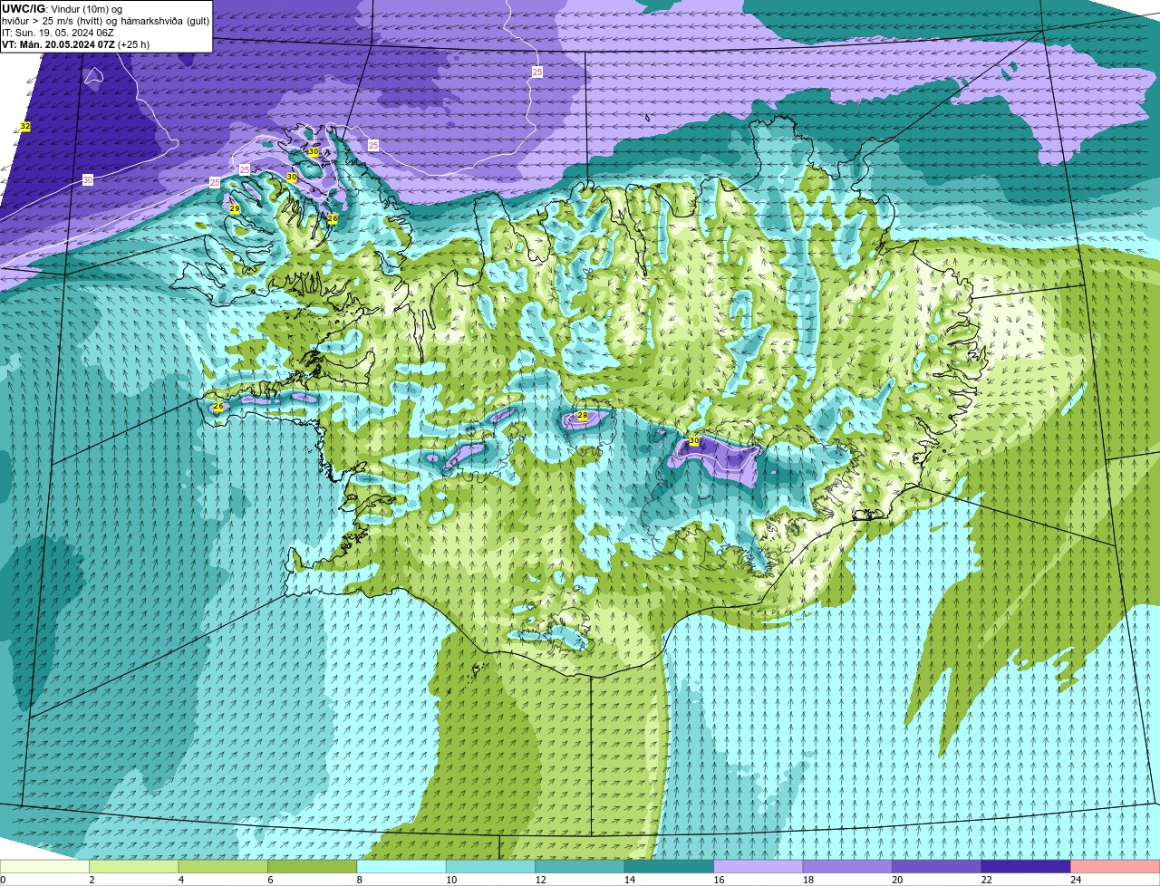
Task: Click the "18" tick label on the scale
Action: click(808, 880)
